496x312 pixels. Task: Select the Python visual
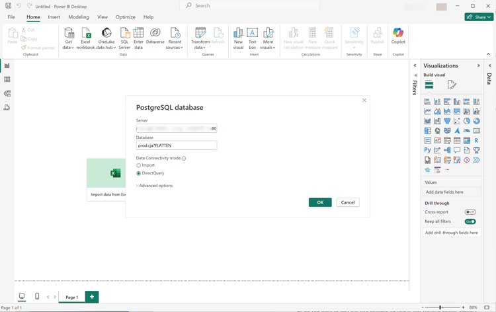[427, 150]
